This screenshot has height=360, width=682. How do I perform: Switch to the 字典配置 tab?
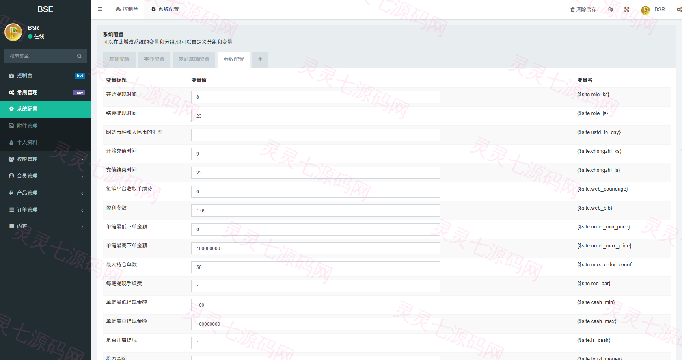154,59
